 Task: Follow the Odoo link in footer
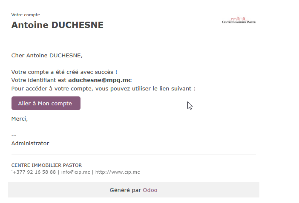[x=150, y=190]
